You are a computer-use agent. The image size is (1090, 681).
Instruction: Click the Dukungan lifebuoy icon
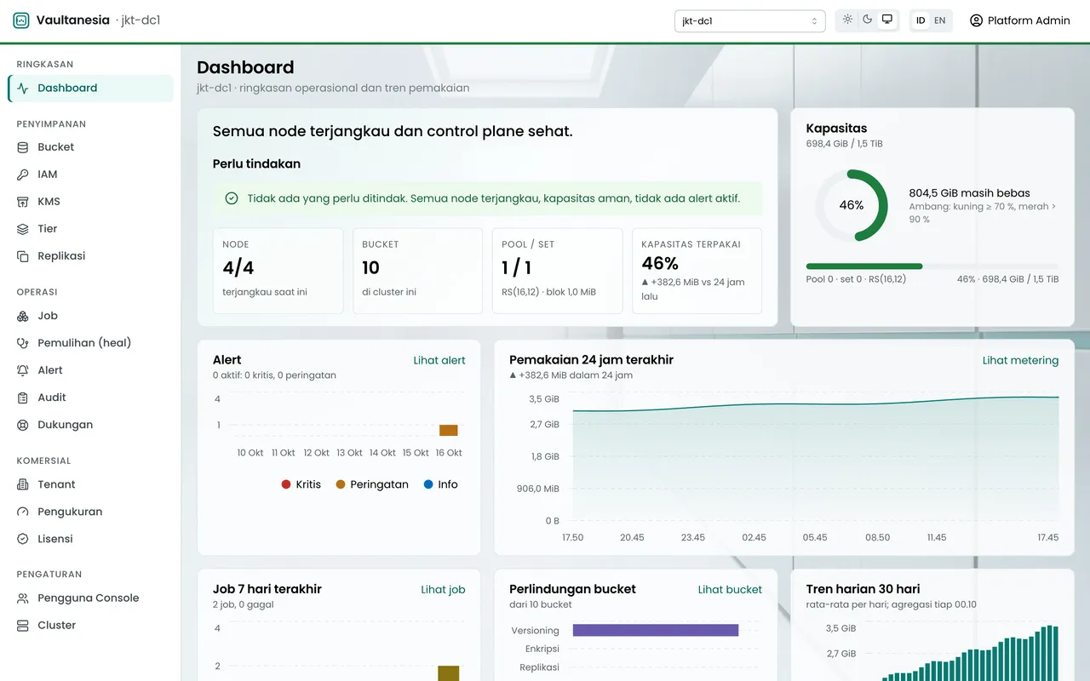[23, 425]
